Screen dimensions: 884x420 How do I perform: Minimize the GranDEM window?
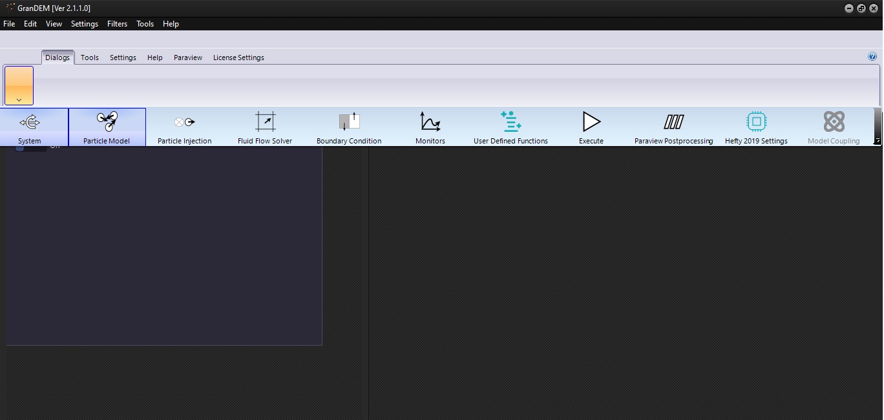[849, 8]
